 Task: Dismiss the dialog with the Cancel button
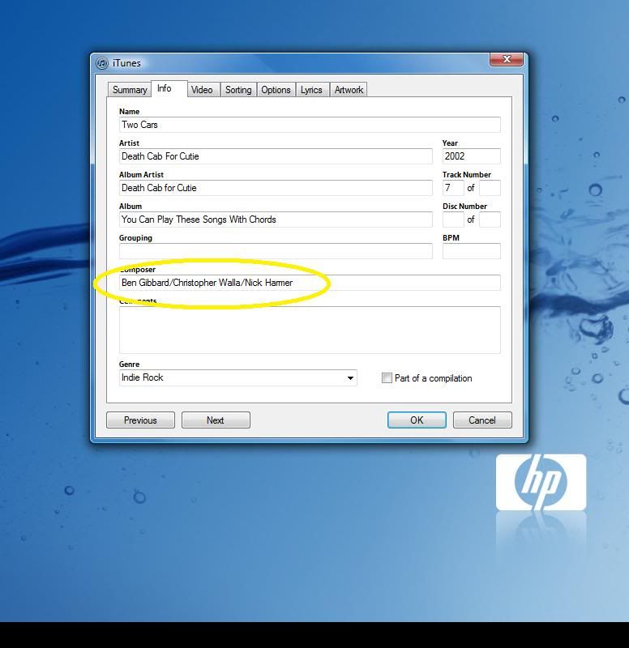tap(482, 420)
